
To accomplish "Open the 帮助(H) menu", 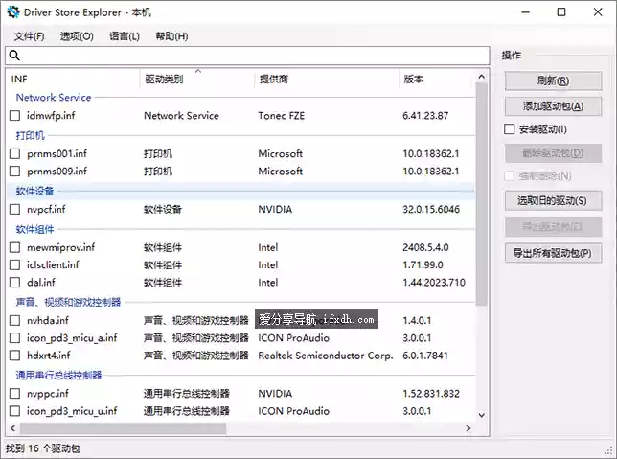I will (x=171, y=36).
